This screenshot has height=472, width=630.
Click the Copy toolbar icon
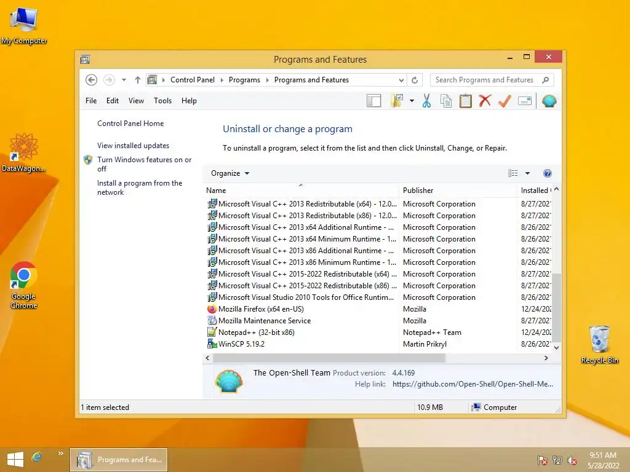click(446, 101)
